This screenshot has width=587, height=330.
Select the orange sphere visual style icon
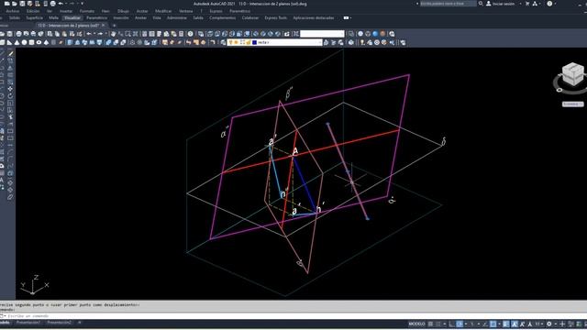click(x=382, y=34)
